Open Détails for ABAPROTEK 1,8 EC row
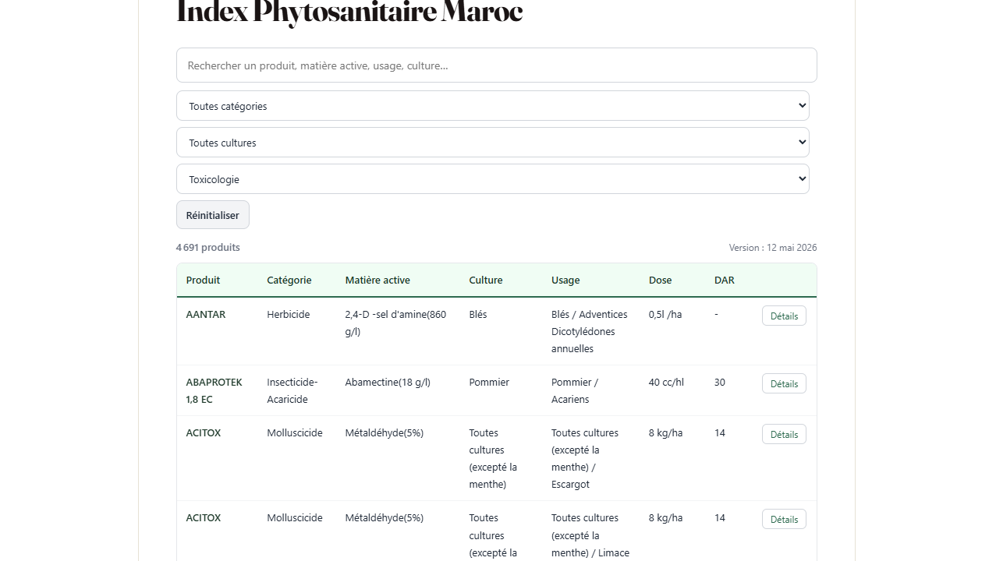Screen dimensions: 996x561 784,383
